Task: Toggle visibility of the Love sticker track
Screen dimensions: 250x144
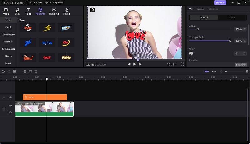Action: coord(10,97)
